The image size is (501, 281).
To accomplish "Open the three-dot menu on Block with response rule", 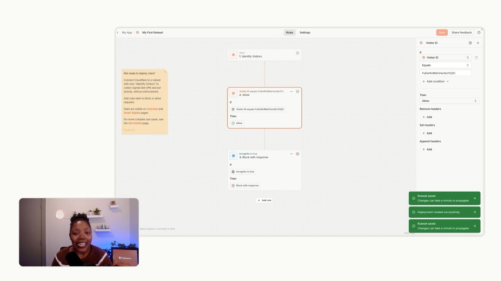I will (291, 154).
